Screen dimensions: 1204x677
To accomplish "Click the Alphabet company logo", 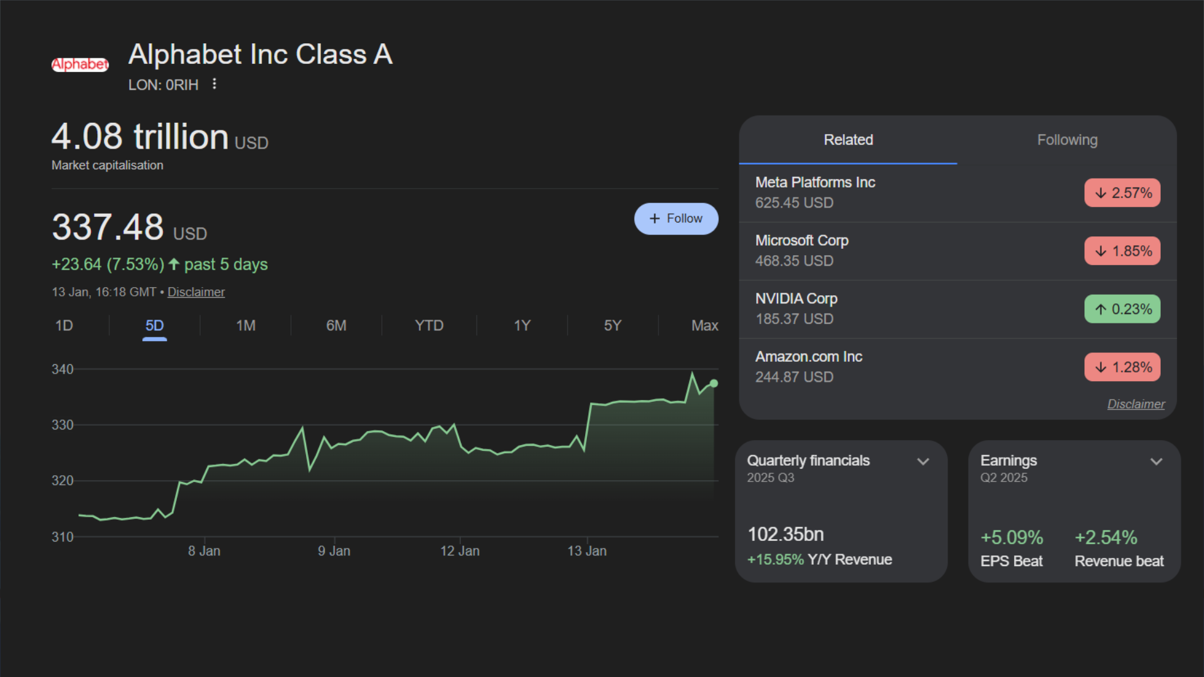I will click(80, 64).
